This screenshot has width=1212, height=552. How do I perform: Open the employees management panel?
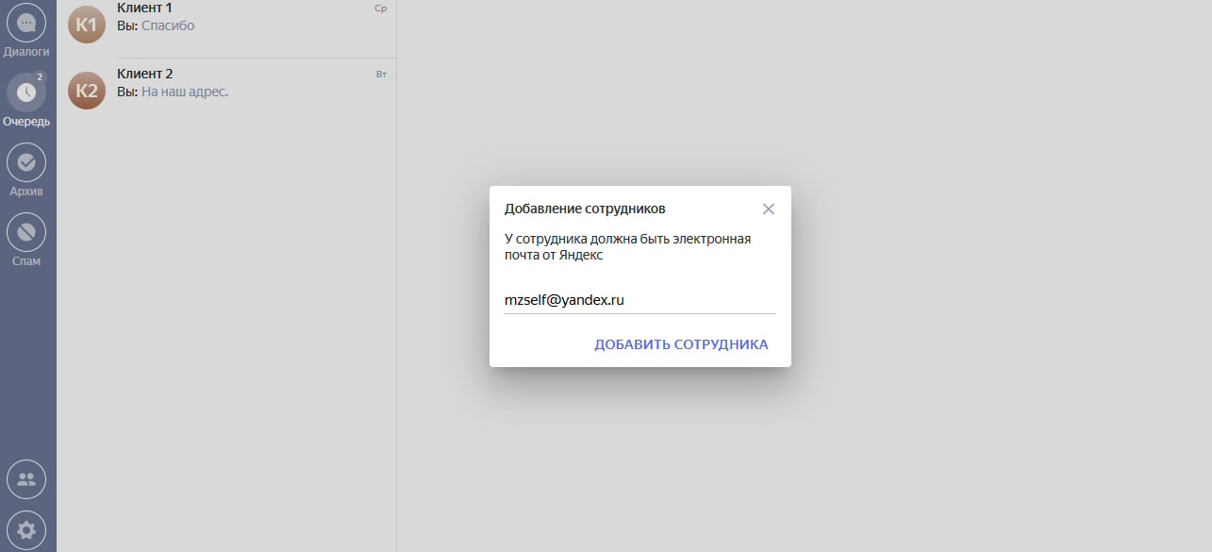27,479
